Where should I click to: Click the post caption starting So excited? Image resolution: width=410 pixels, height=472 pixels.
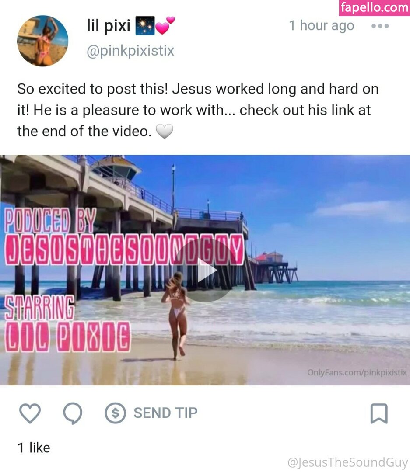pos(198,110)
